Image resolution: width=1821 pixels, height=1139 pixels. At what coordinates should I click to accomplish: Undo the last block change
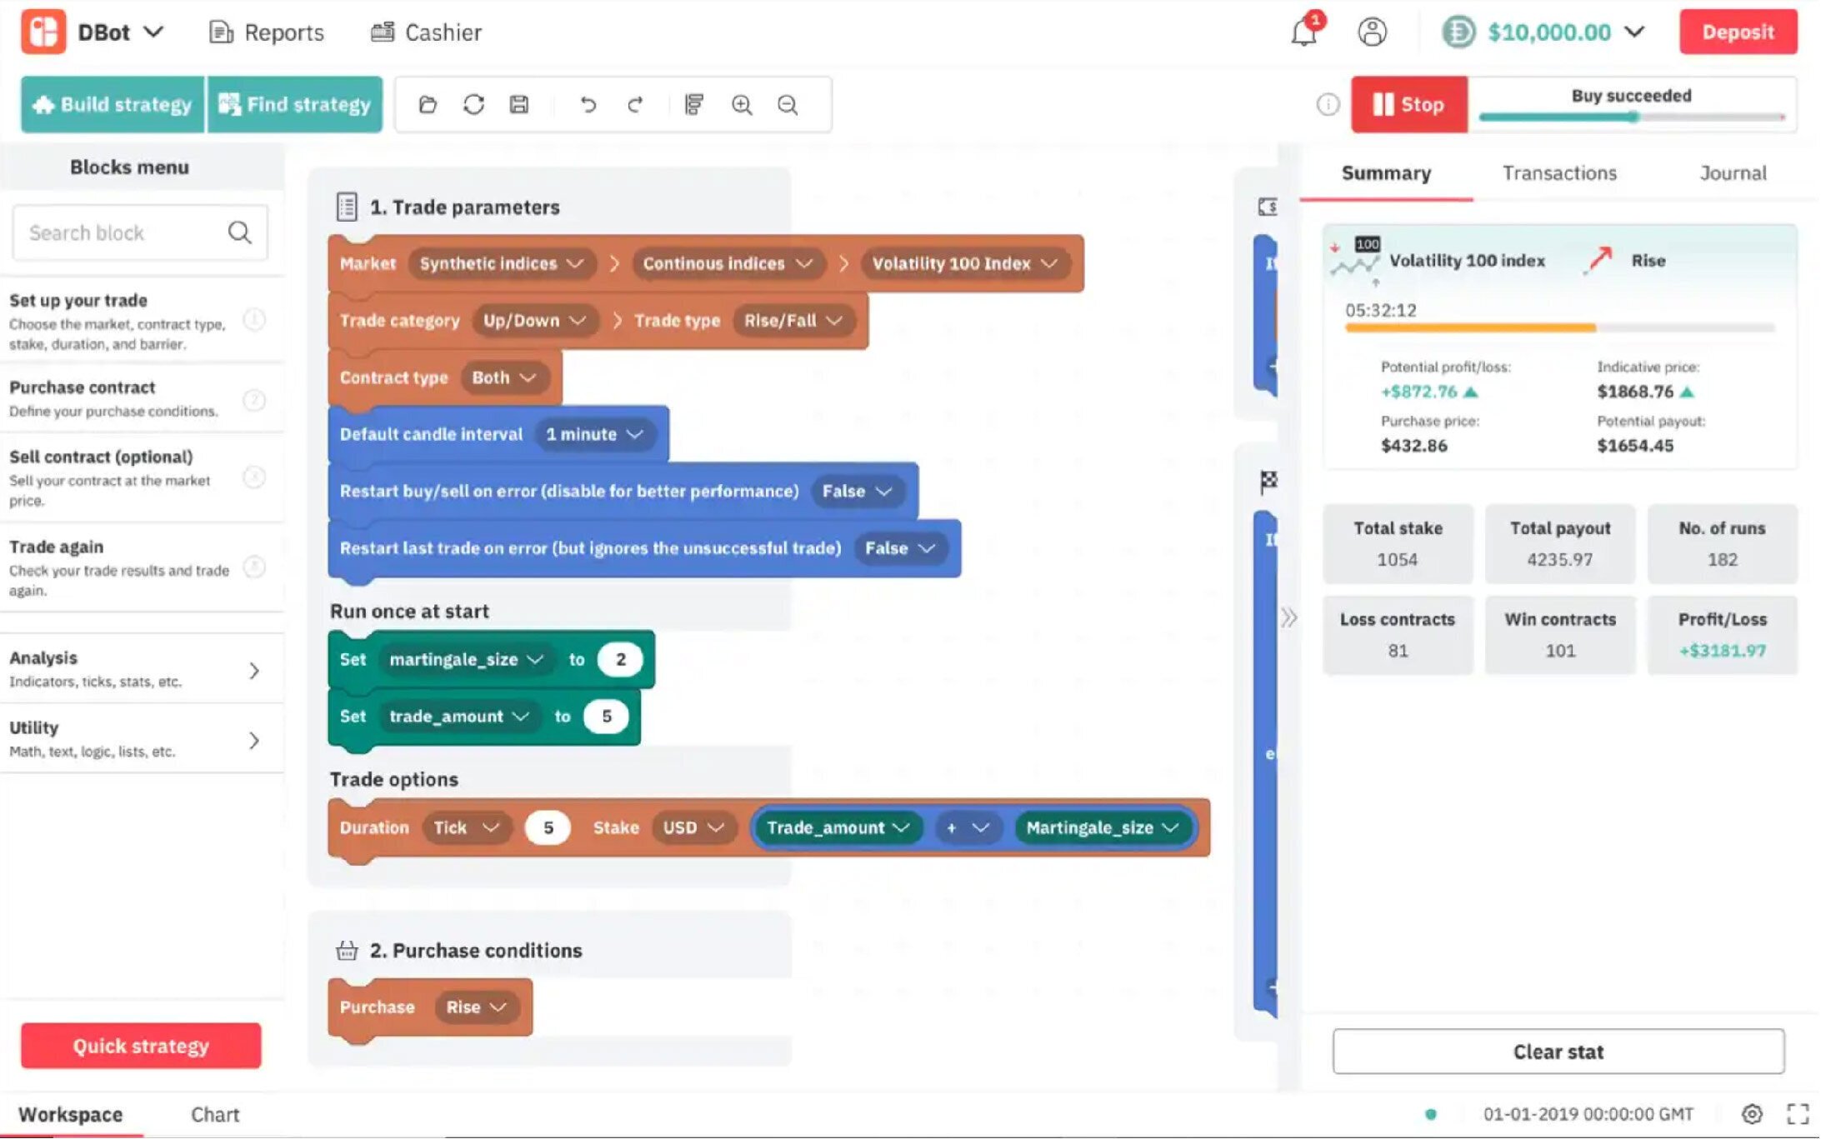588,104
